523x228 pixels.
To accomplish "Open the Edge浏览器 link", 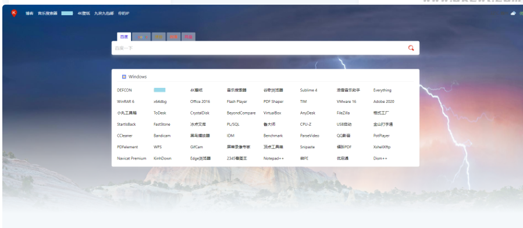I will 201,158.
